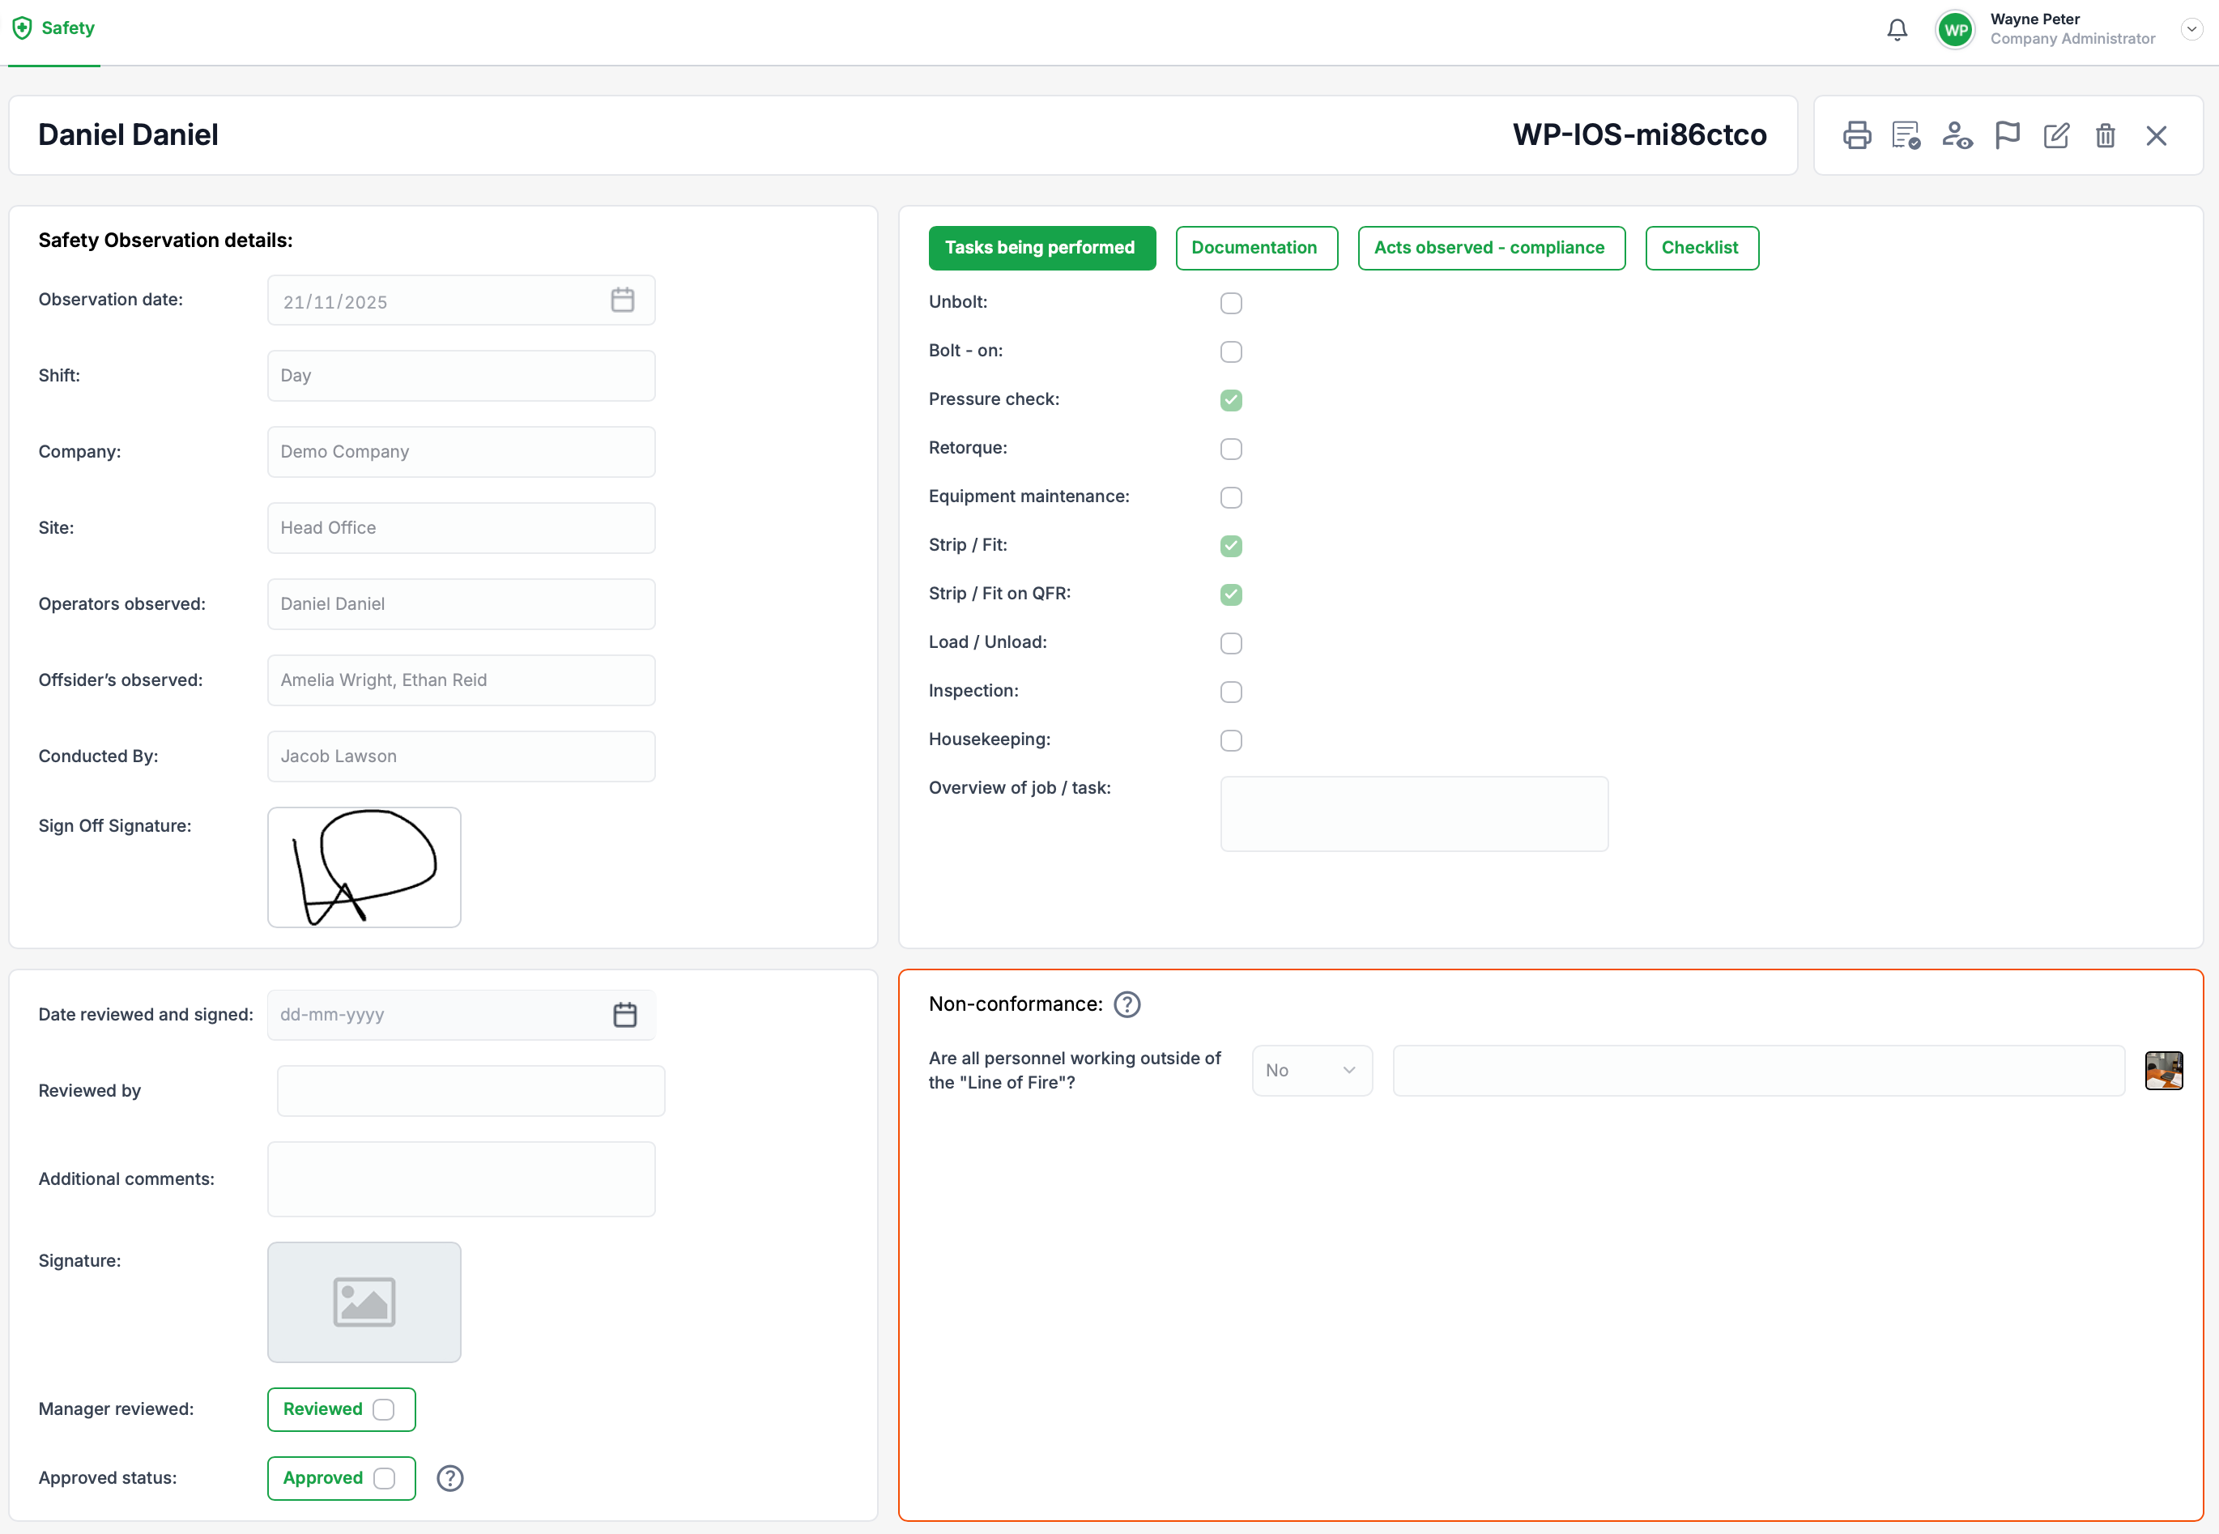Click the print icon

click(x=1857, y=135)
